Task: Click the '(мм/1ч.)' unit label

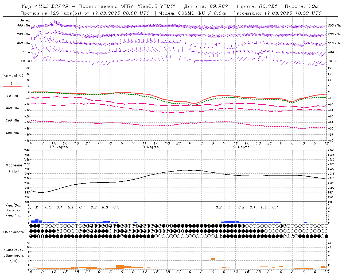Action: [14, 215]
